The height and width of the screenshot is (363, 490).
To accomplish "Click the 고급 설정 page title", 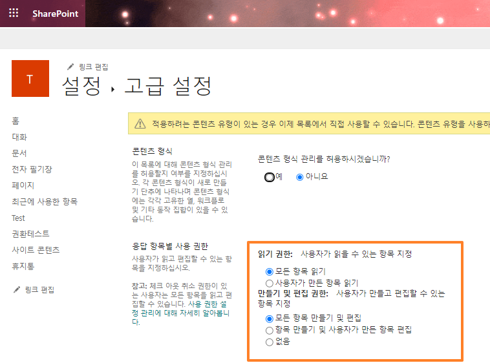I will click(168, 86).
